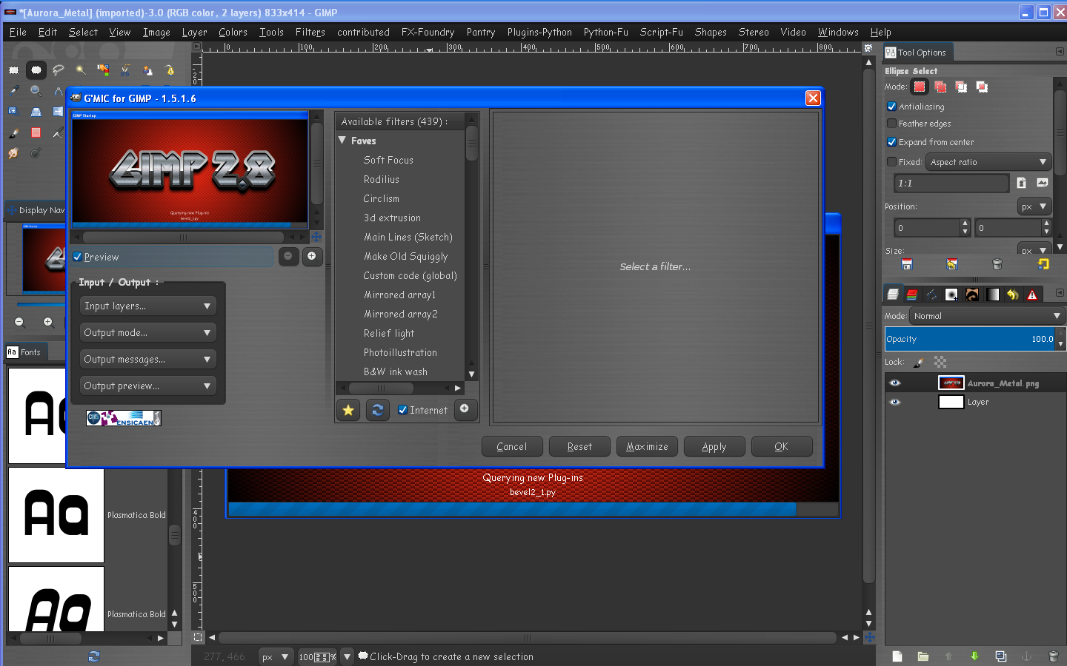Select the Rectangle Select tool

[13, 70]
